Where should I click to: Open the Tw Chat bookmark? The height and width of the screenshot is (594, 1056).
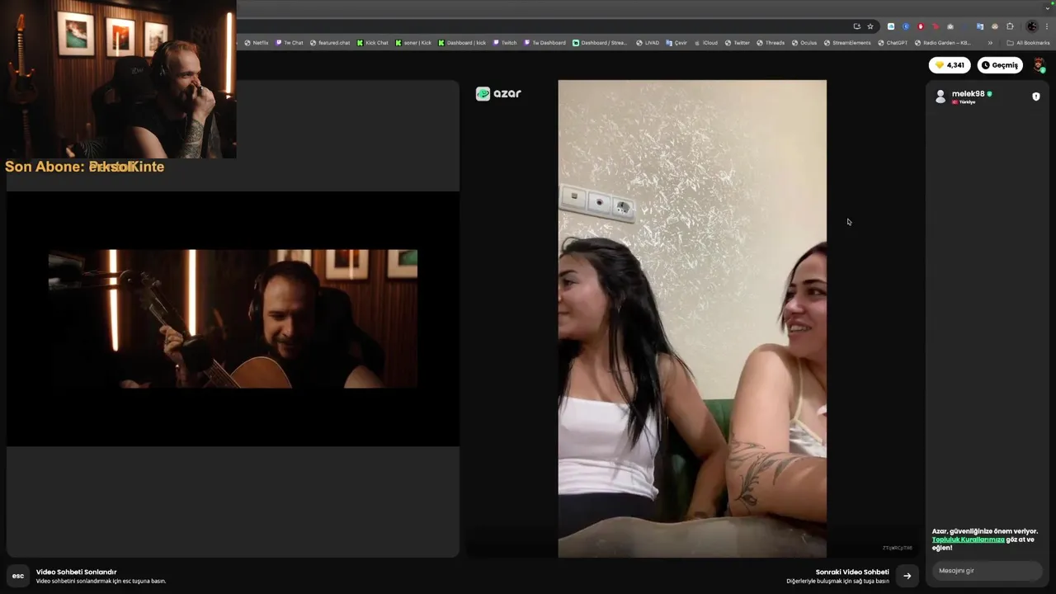click(290, 43)
